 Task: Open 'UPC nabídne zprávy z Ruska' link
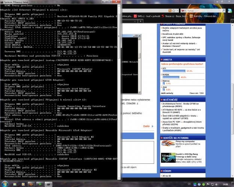click(x=181, y=39)
